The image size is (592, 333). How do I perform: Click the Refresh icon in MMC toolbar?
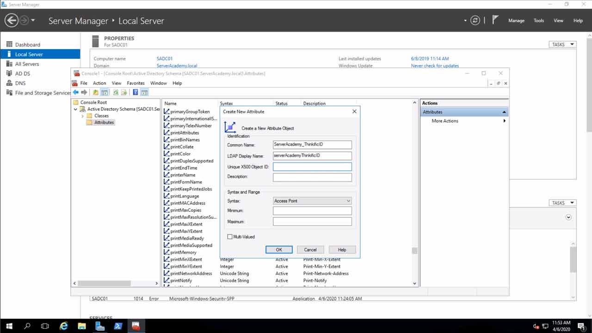[116, 92]
